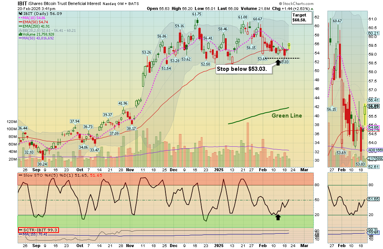The image size is (383, 249).
Task: Click the 61.75 peak price label
Action: coord(197,14)
